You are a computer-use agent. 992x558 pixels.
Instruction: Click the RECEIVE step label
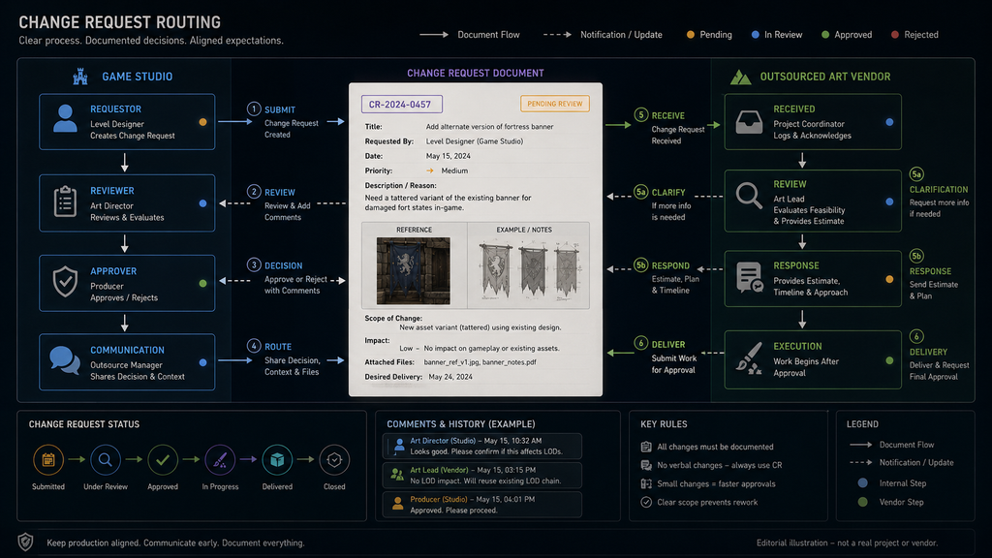[668, 116]
